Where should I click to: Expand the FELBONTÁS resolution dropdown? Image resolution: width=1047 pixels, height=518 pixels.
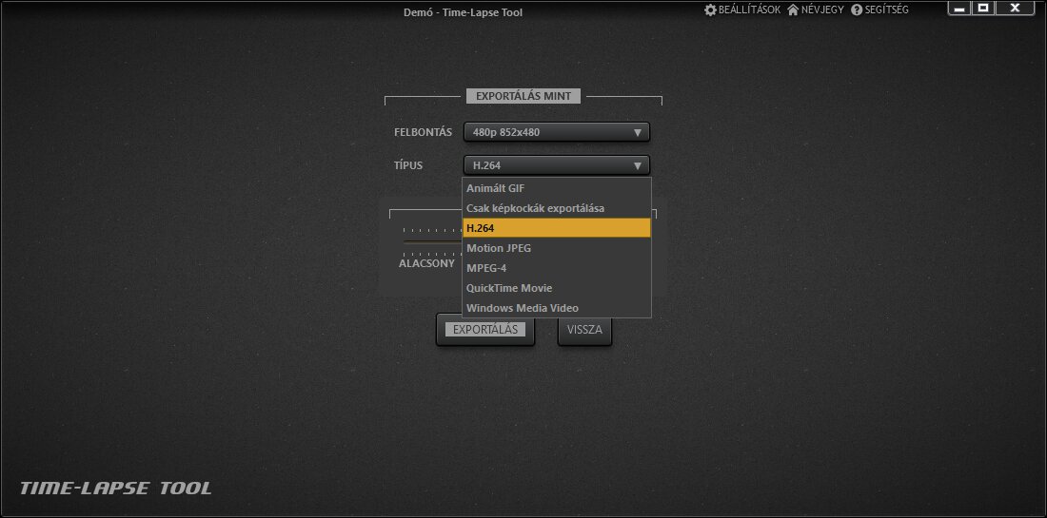(556, 132)
